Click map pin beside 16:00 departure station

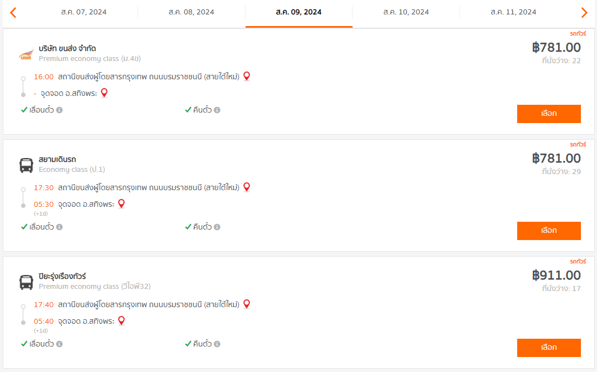[x=247, y=76]
